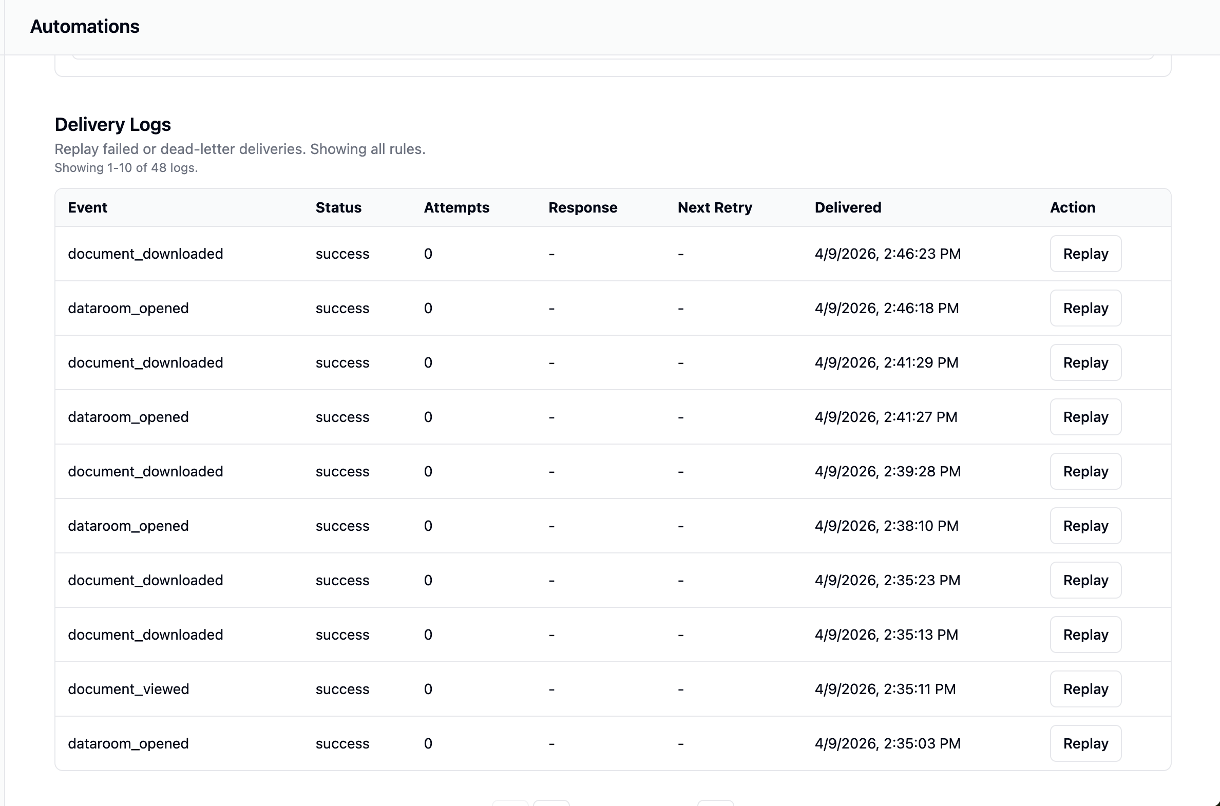
Task: Sort logs by the Attempts column
Action: 456,207
